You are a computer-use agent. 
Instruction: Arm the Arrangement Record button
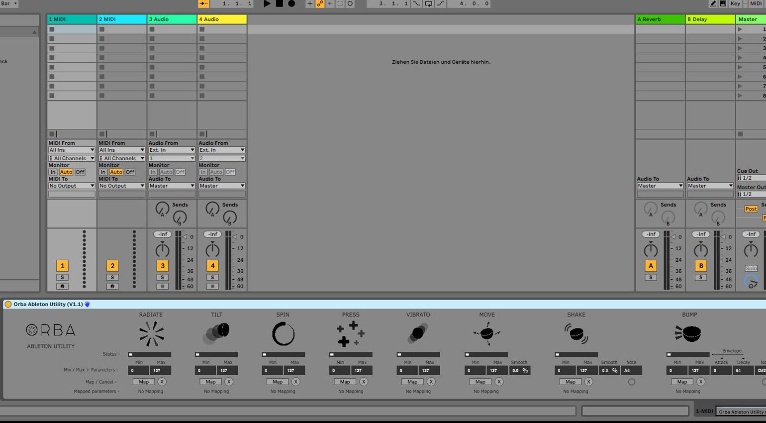tap(291, 3)
